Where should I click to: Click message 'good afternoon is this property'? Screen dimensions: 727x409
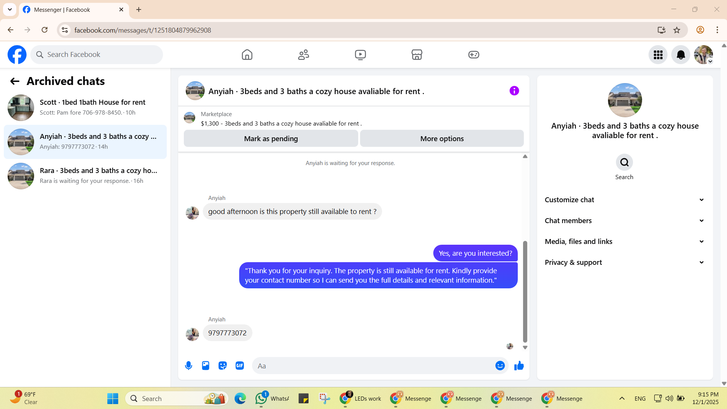coord(292,211)
